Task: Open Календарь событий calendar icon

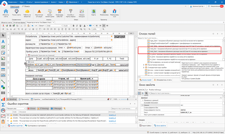Action: (x=59, y=13)
